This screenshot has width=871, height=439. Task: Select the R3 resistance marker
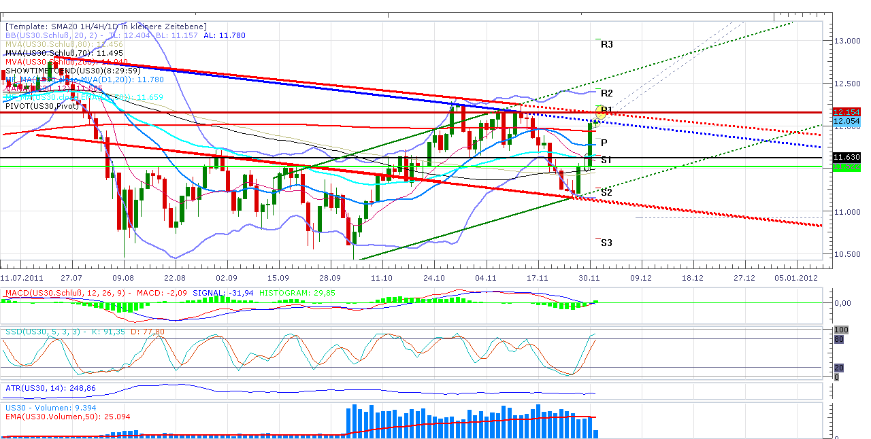click(606, 44)
